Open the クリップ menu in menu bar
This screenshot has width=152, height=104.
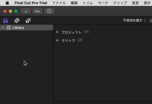(120, 3)
